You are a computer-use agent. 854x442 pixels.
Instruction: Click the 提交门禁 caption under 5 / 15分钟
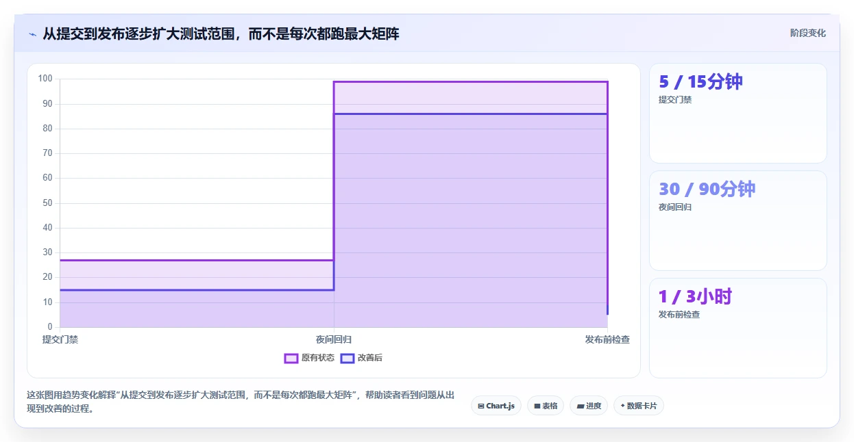(x=675, y=100)
